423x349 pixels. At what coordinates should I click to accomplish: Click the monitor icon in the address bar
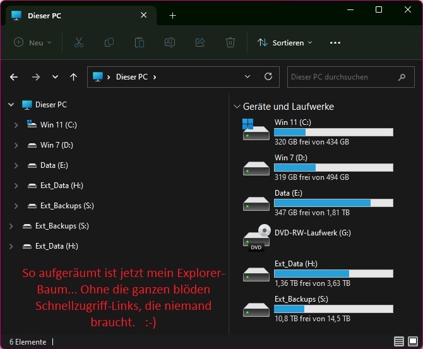[x=98, y=76]
